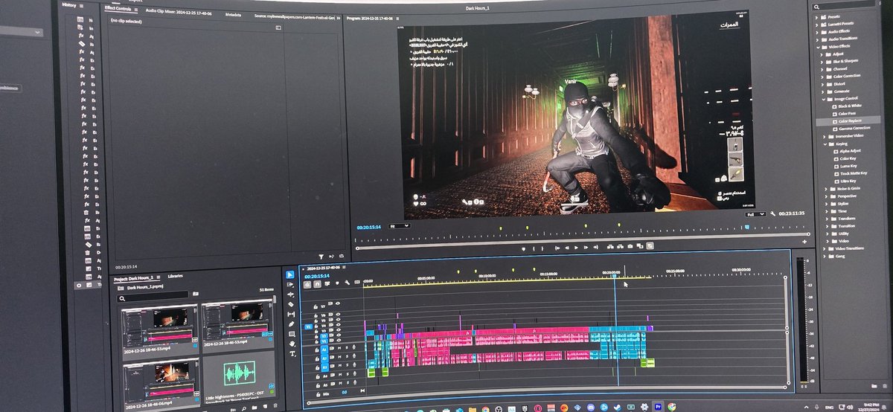Select the Hand tool
This screenshot has width=893, height=412.
(x=292, y=344)
